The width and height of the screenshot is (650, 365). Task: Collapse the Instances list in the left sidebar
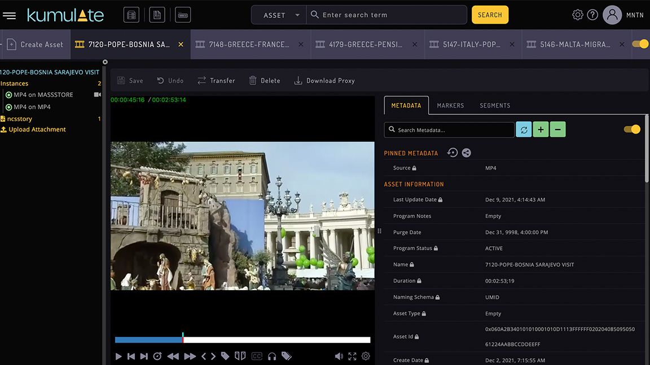tap(14, 83)
